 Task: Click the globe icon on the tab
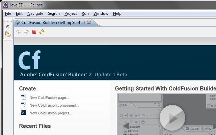pos(17,22)
